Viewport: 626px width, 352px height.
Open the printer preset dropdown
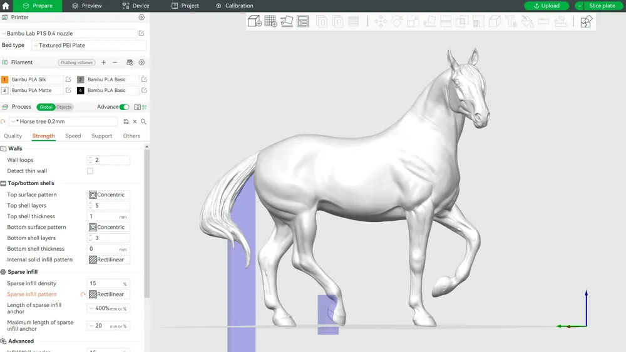(69, 34)
